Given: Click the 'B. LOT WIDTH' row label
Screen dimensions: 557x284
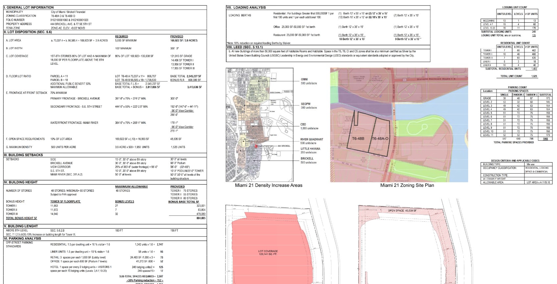Looking at the screenshot, I should pyautogui.click(x=14, y=48).
